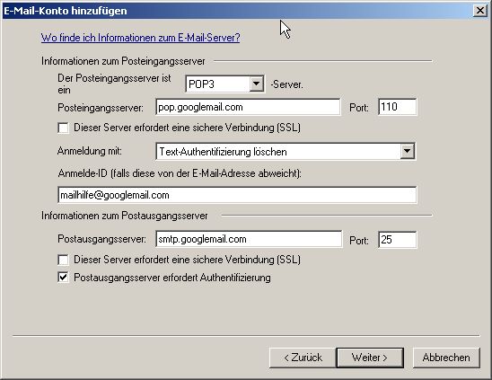Enable SSL for the incoming server
The height and width of the screenshot is (380, 492).
64,128
